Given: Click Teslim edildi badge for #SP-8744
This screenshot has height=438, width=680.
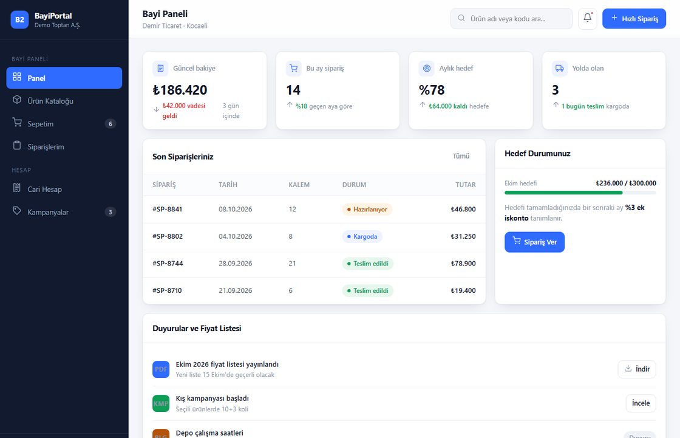Looking at the screenshot, I should point(368,264).
